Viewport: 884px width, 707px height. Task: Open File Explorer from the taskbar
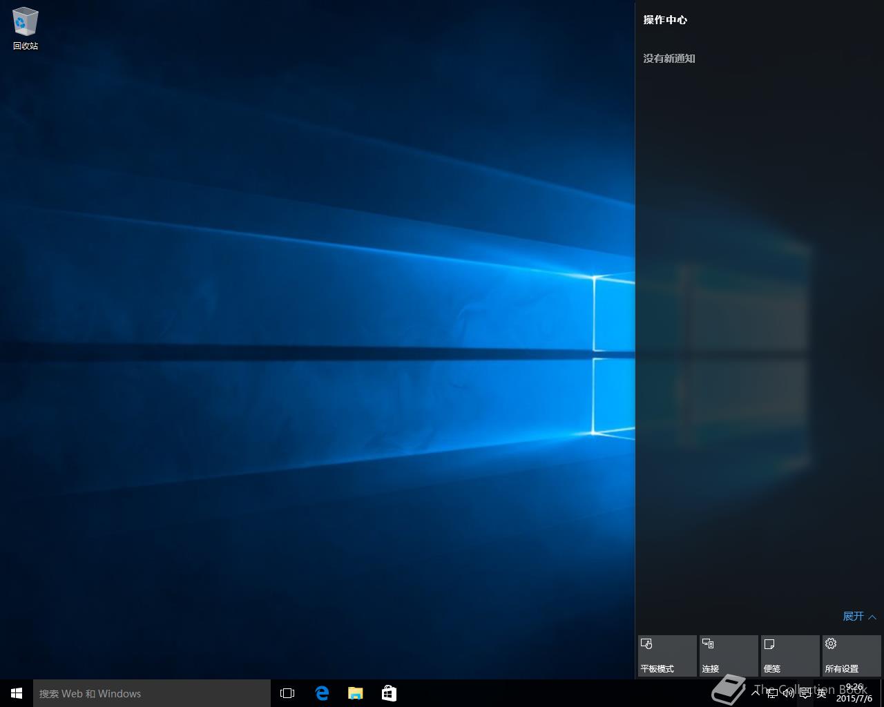point(356,693)
